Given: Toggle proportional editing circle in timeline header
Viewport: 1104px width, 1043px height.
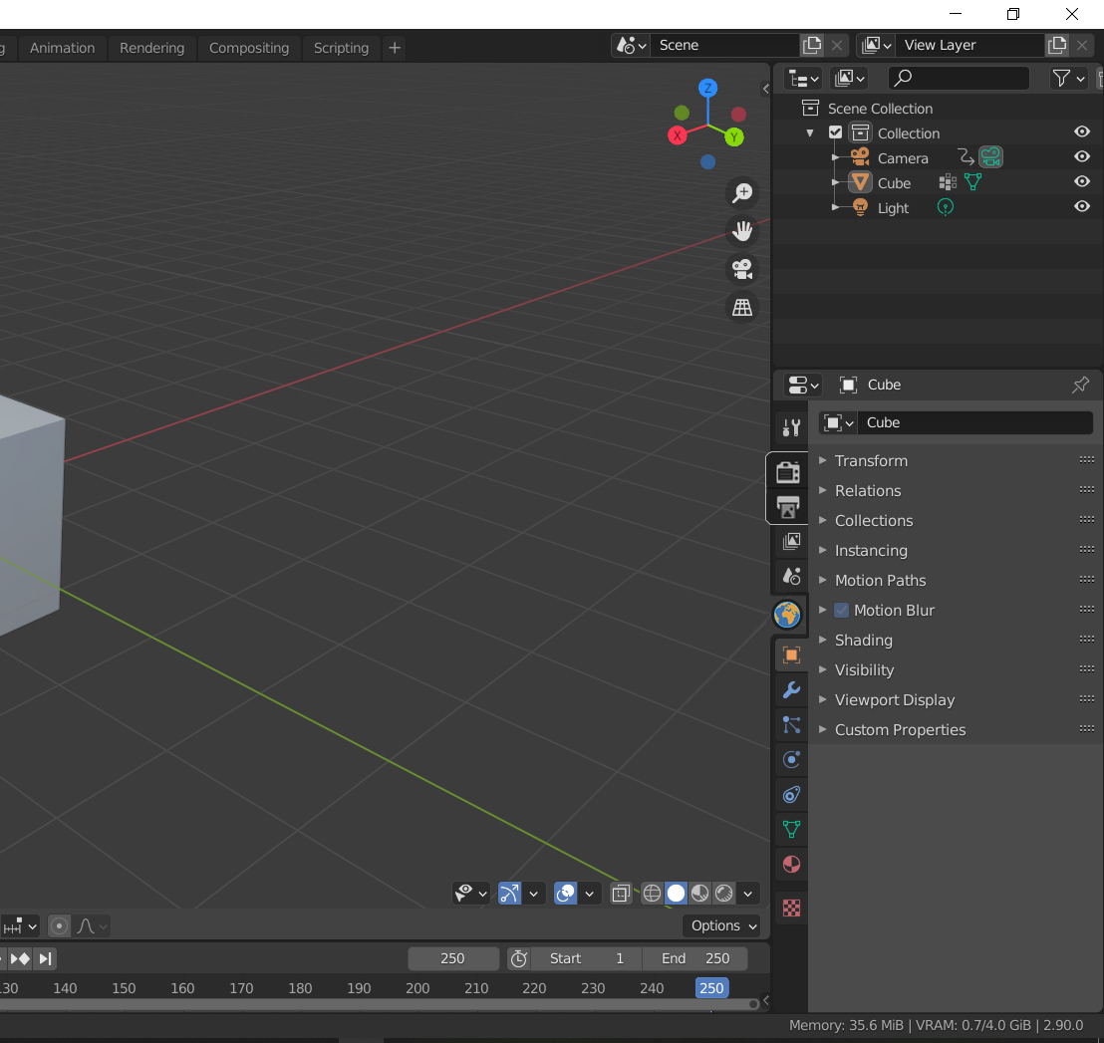Looking at the screenshot, I should point(59,926).
